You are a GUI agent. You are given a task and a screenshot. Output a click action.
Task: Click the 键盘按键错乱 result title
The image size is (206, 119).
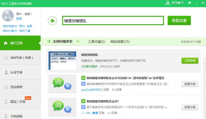click(89, 55)
